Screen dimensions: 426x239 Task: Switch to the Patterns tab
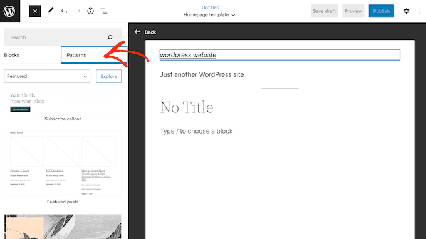click(94, 55)
